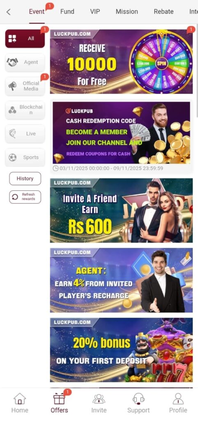
Task: Choose the Sports soccer ball category
Action: (x=25, y=157)
